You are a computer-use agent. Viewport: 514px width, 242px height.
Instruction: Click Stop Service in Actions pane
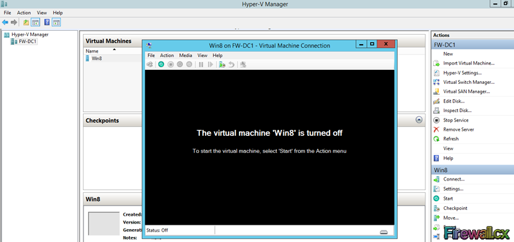(456, 120)
